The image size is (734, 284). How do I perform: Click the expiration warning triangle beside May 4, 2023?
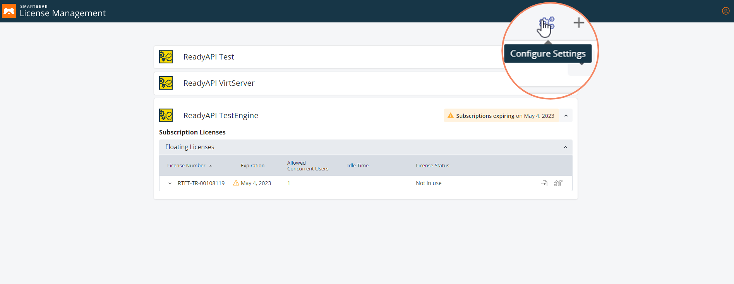click(236, 183)
